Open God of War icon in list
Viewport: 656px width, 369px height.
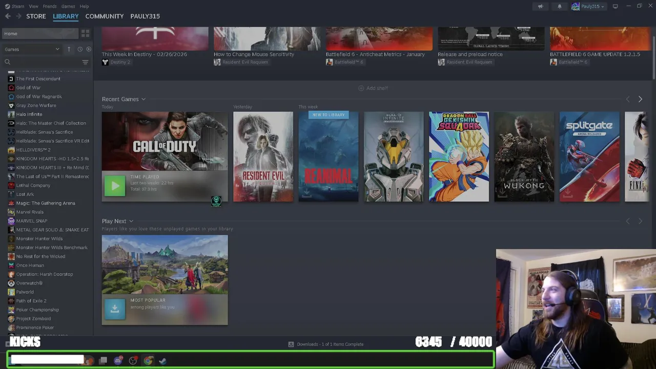(x=11, y=88)
